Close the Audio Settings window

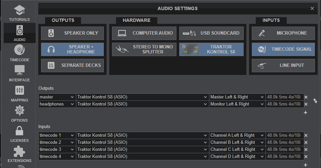tap(312, 8)
